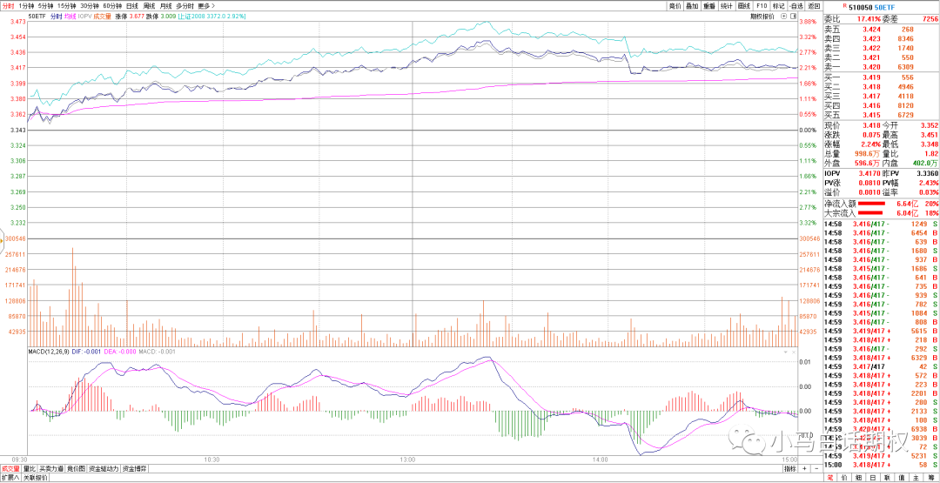The width and height of the screenshot is (940, 483).
Task: Switch to 日线 daily chart
Action: point(132,6)
